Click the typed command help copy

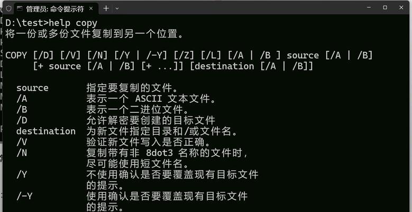coord(73,23)
